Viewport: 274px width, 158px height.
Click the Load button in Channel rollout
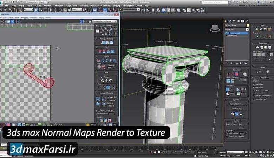tap(241, 128)
